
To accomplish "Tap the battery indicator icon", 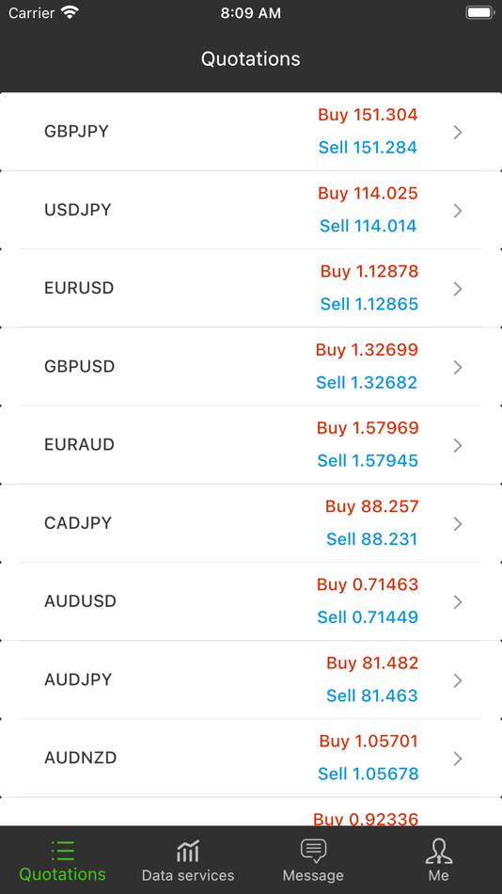I will (x=479, y=12).
